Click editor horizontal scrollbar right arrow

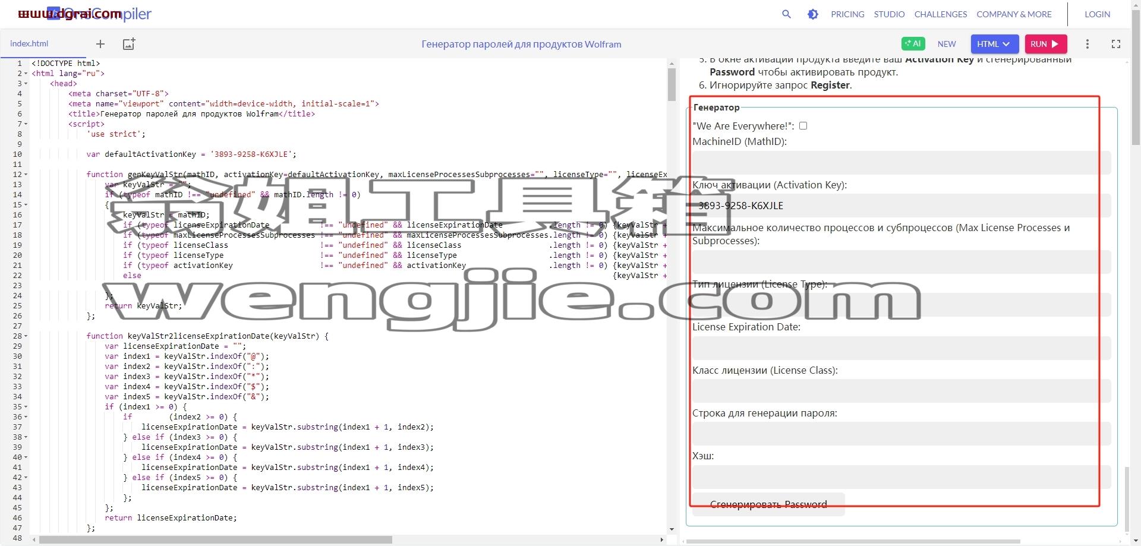coord(661,540)
